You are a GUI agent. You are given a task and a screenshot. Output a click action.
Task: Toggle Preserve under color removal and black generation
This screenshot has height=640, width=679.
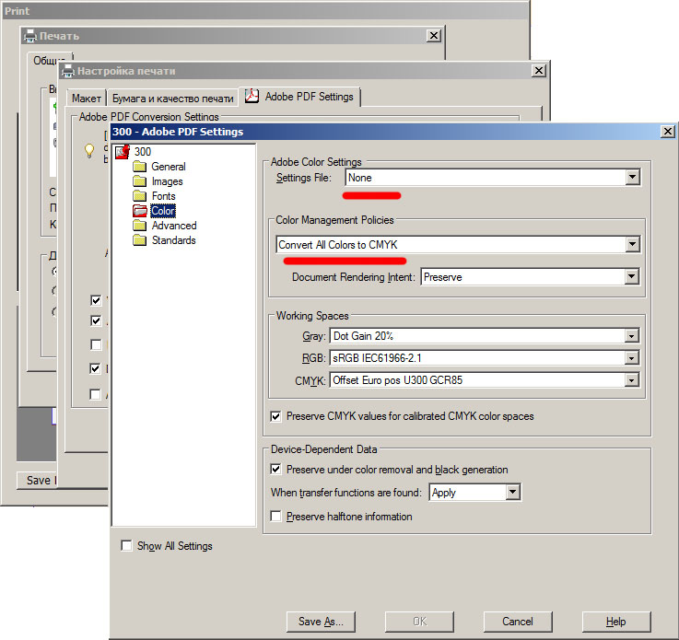point(275,469)
